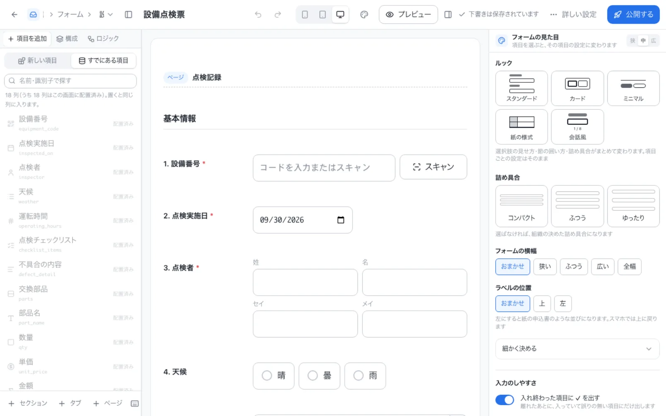Select the 雨 weather radio option
The height and width of the screenshot is (416, 666).
point(365,376)
